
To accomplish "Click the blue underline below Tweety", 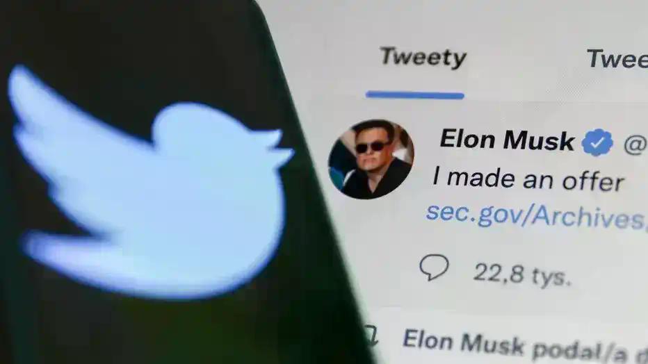I will point(415,95).
